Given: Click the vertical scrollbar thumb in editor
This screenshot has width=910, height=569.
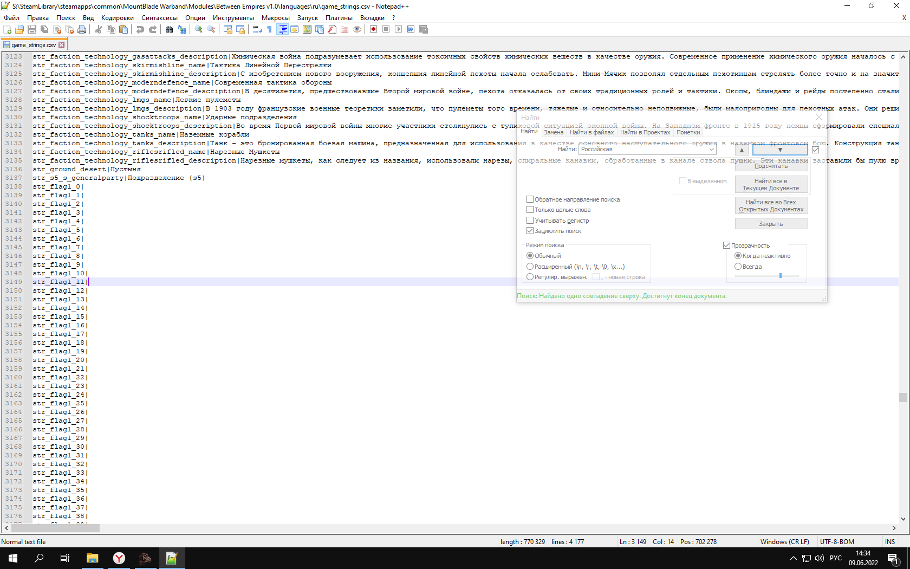Looking at the screenshot, I should tap(903, 397).
